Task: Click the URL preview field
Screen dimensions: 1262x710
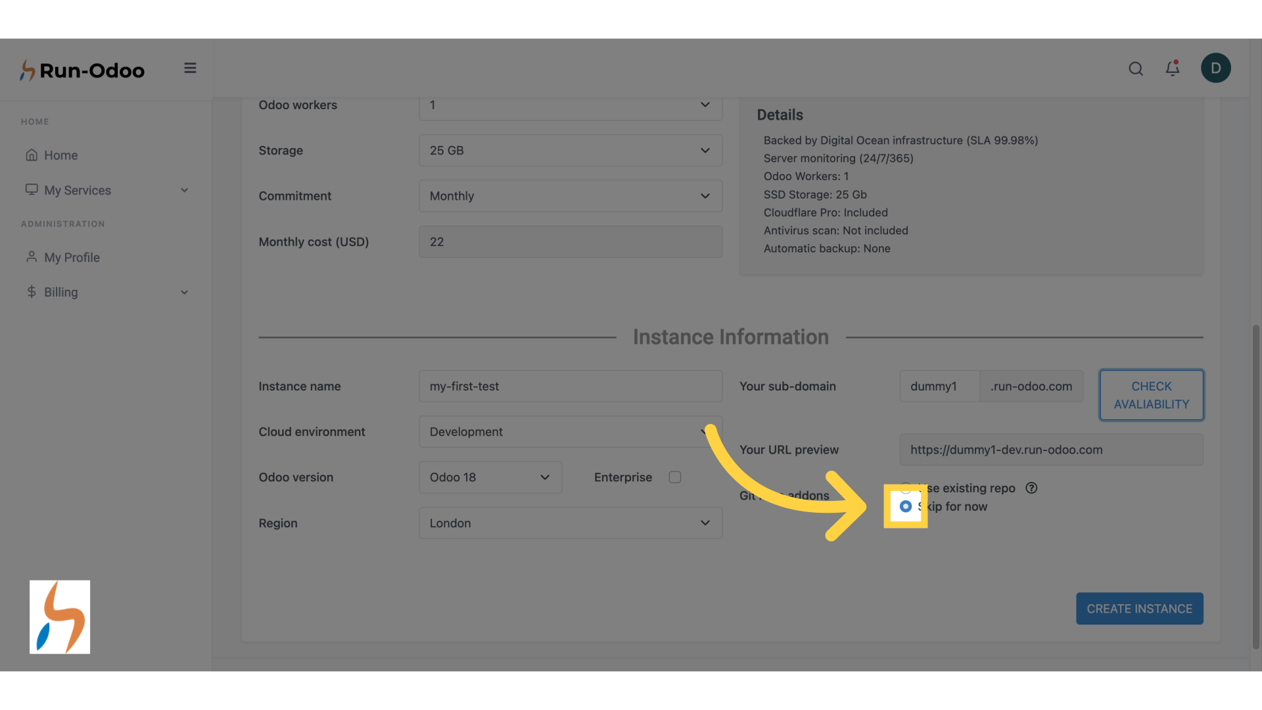Action: 1051,450
